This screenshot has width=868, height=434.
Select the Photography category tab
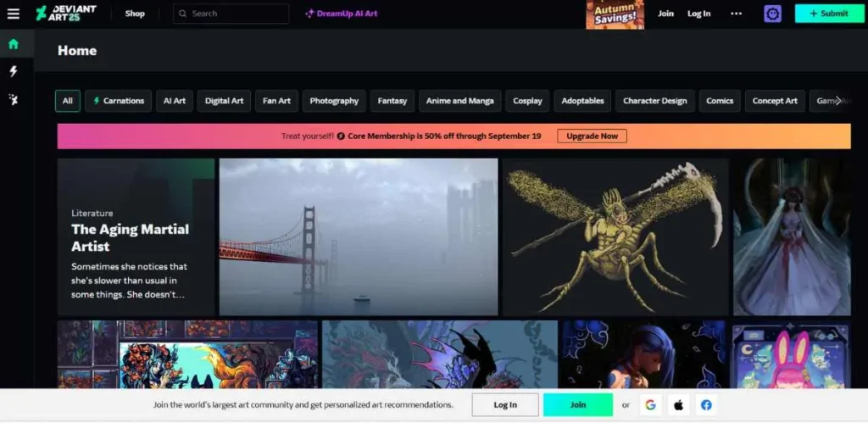click(x=334, y=101)
